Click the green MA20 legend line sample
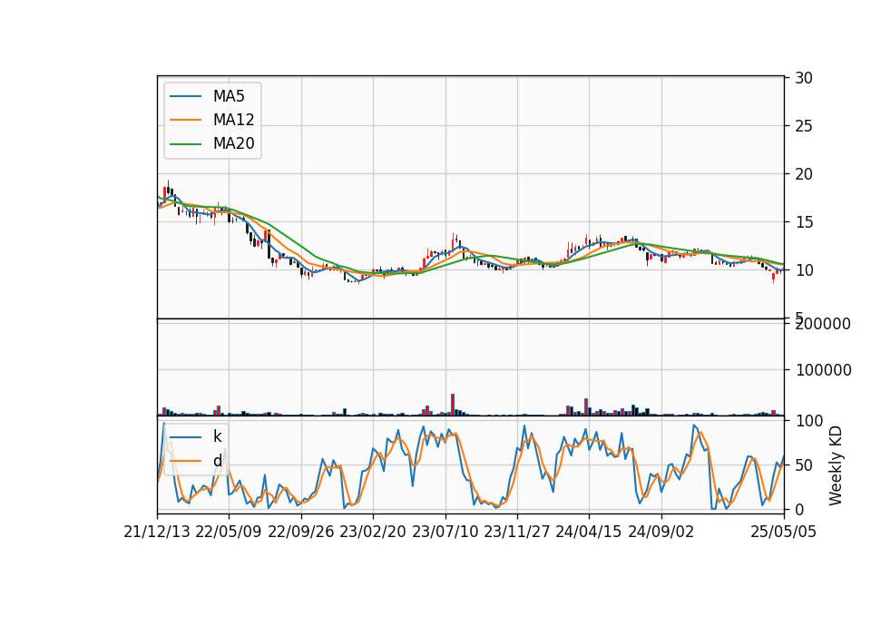Screen dimensions: 871x626 (185, 144)
